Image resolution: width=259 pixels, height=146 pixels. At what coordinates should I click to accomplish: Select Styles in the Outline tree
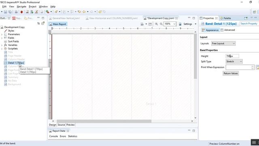[x=11, y=31]
